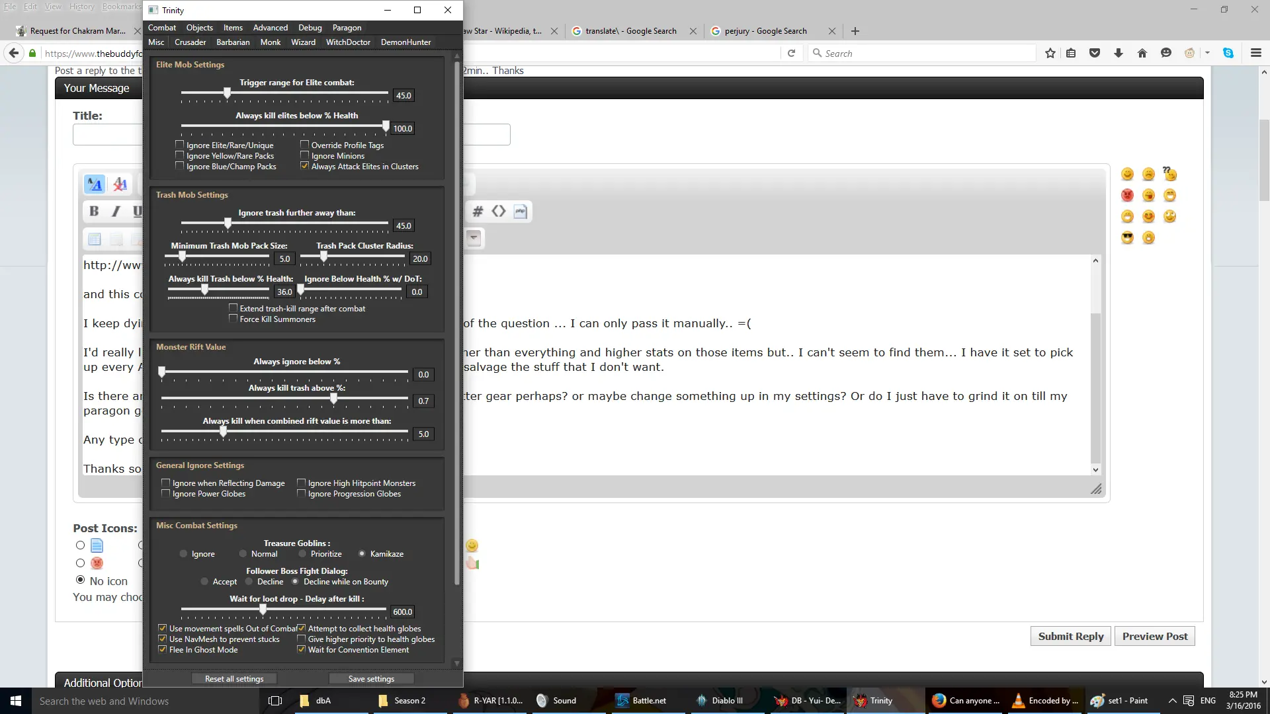Viewport: 1270px width, 714px height.
Task: Open the Diablo III taskbar item
Action: 721,701
